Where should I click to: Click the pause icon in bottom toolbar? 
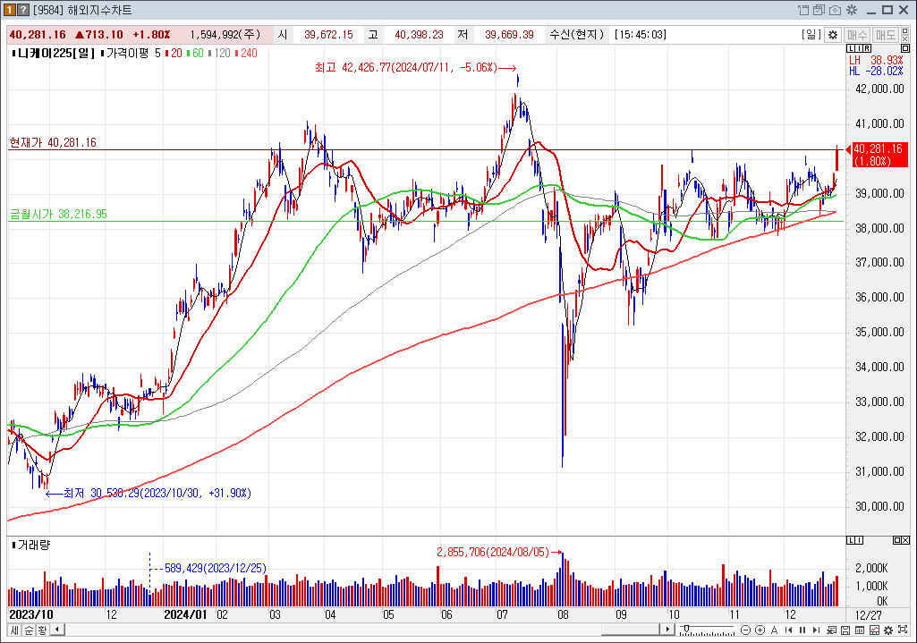[x=801, y=630]
